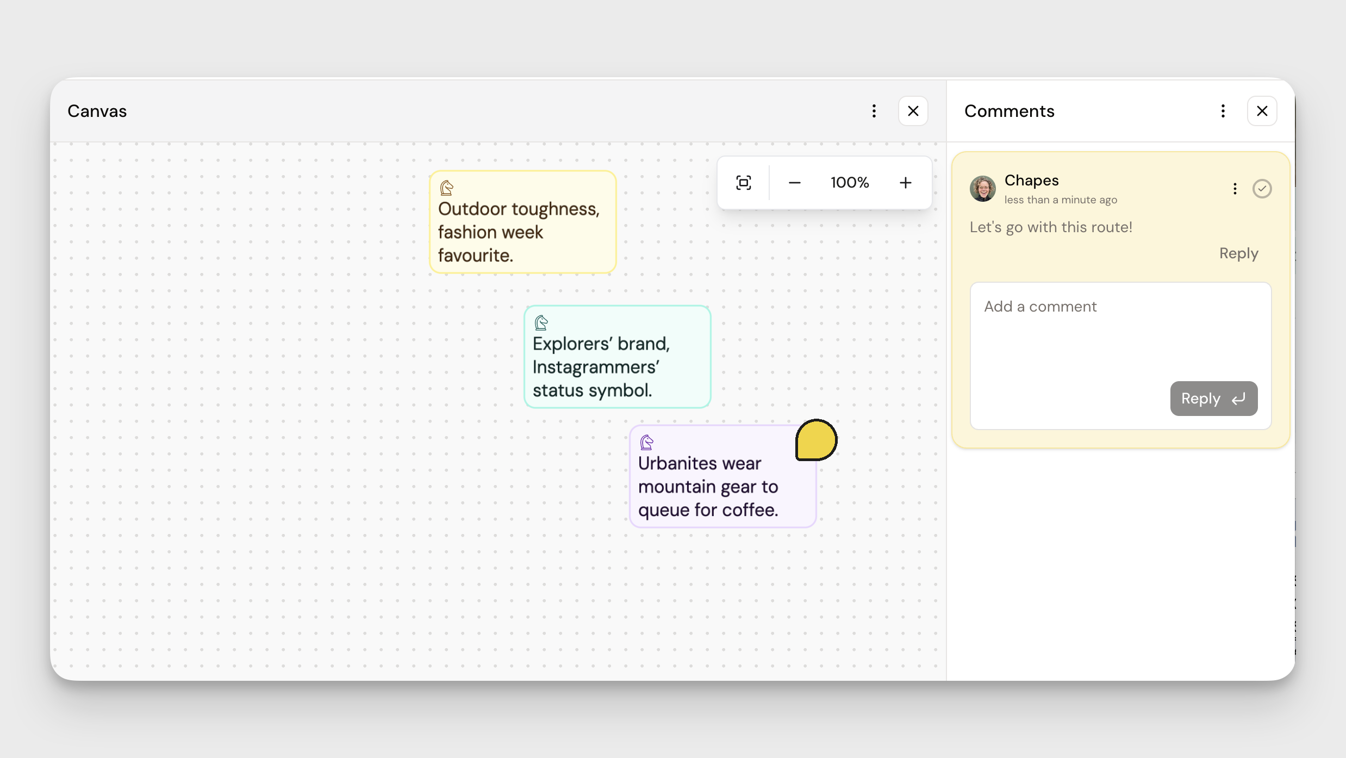Select the 'Explorers' brand' teal note
1346x758 pixels.
click(617, 367)
